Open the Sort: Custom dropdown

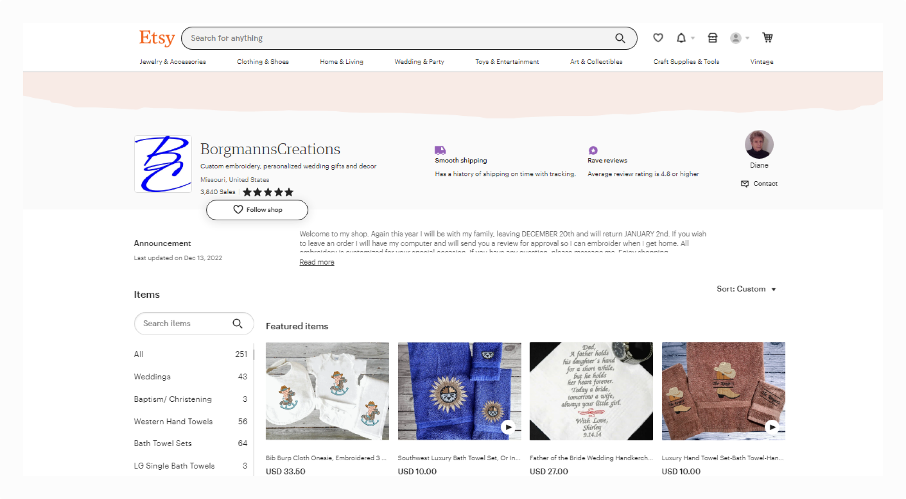click(746, 289)
